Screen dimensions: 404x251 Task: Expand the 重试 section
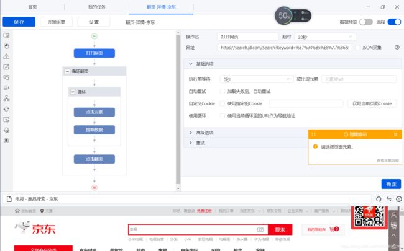point(191,143)
